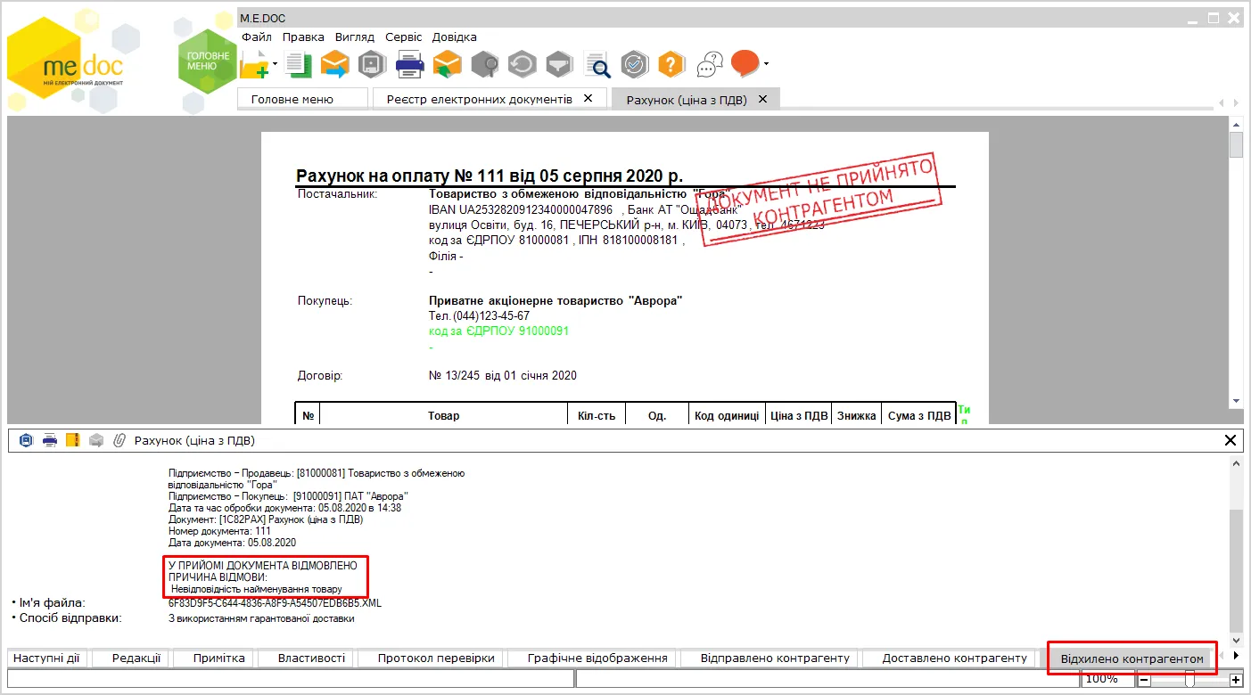Click the green ГОЛОВНЕ МЕНЮ hexagon button
Image resolution: width=1251 pixels, height=695 pixels.
point(208,61)
